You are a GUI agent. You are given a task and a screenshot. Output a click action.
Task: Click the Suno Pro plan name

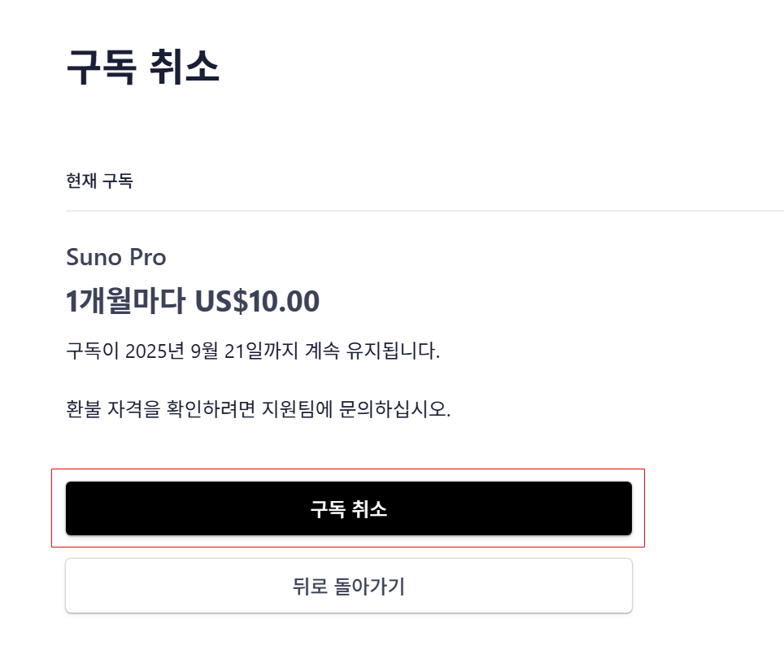(116, 258)
